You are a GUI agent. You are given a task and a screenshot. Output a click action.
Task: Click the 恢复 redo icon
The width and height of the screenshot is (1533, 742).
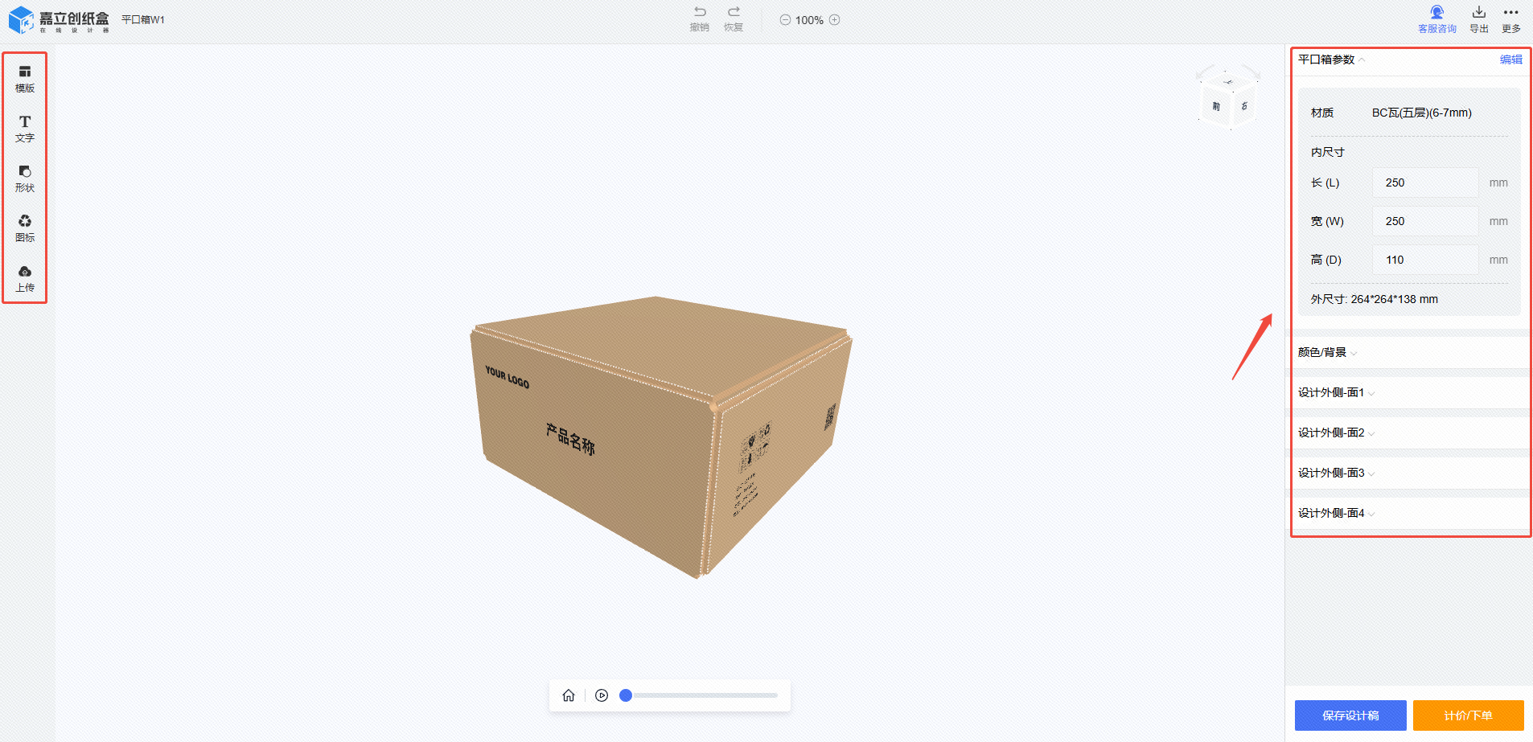click(734, 13)
